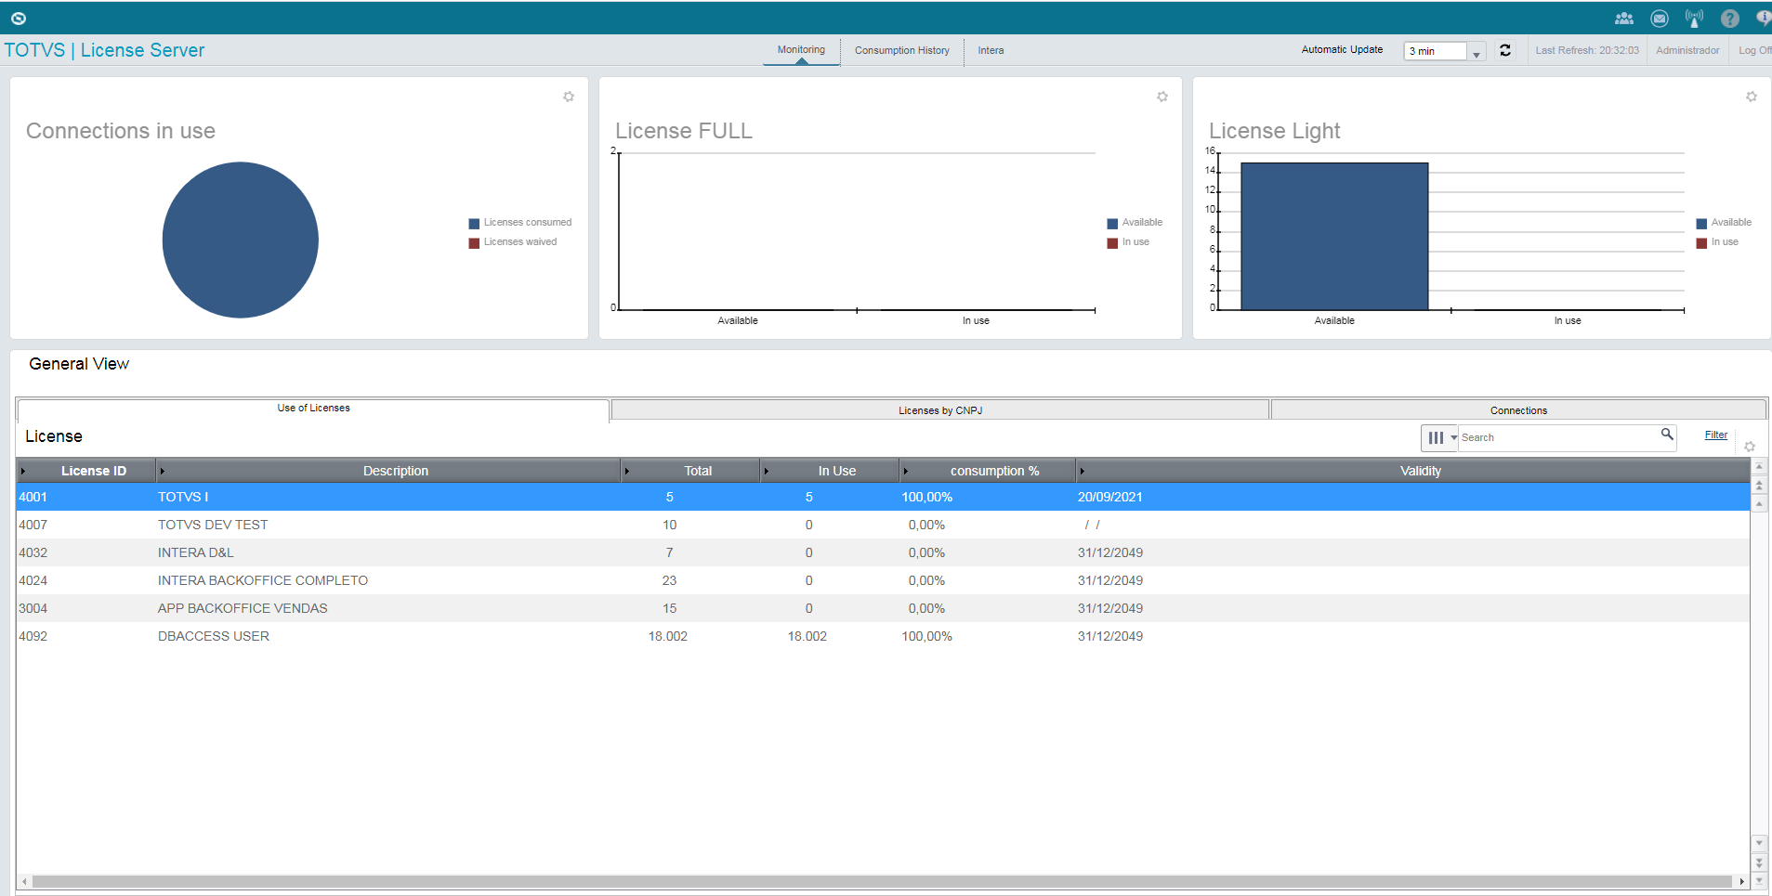The image size is (1772, 896).
Task: Open settings gear of License FULL panel
Action: [1162, 97]
